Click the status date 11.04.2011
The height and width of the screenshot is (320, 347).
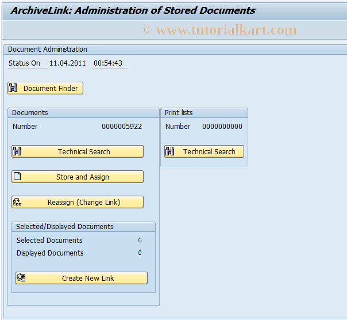pyautogui.click(x=67, y=63)
